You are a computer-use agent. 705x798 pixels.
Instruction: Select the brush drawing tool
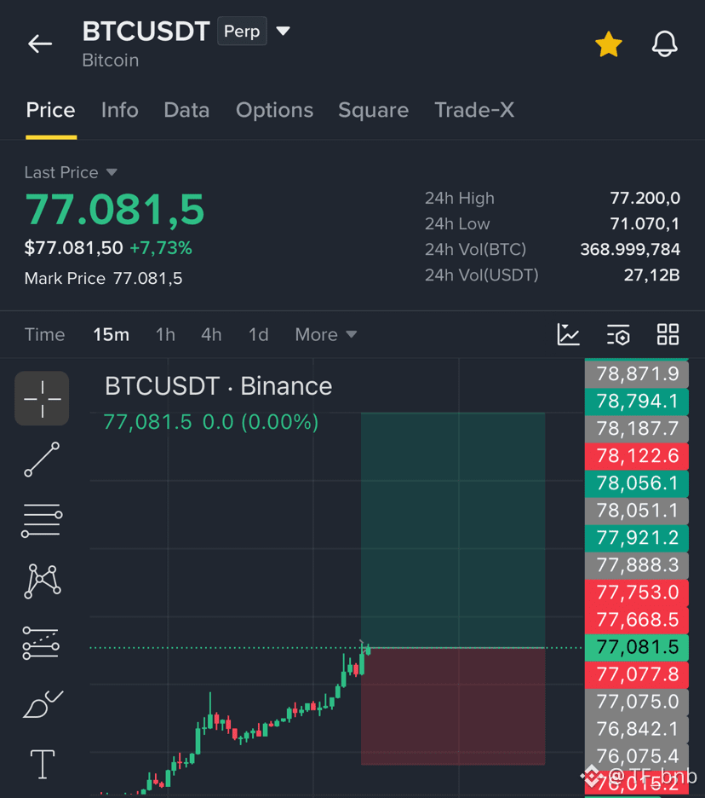(x=43, y=704)
